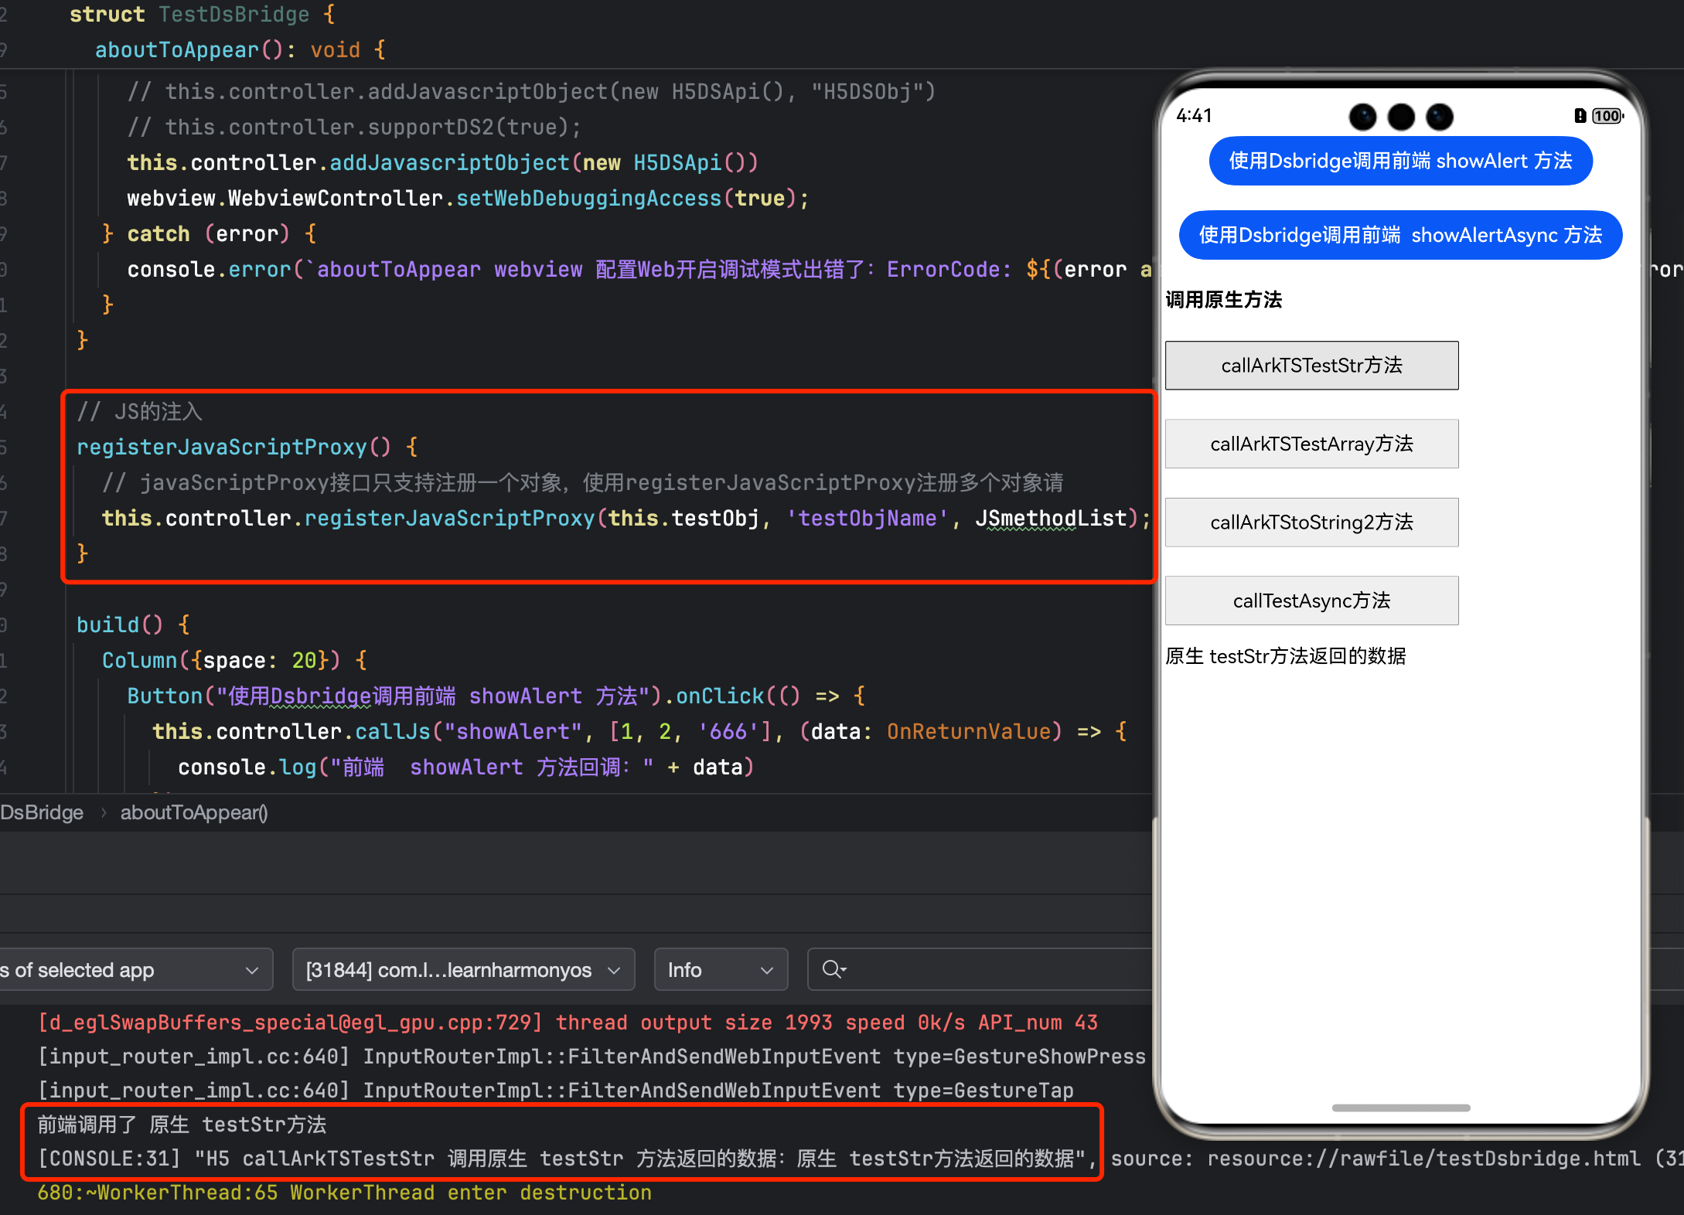Image resolution: width=1684 pixels, height=1215 pixels.
Task: Click the '前端调用了 原生 testStr方法' log entry
Action: [x=182, y=1125]
